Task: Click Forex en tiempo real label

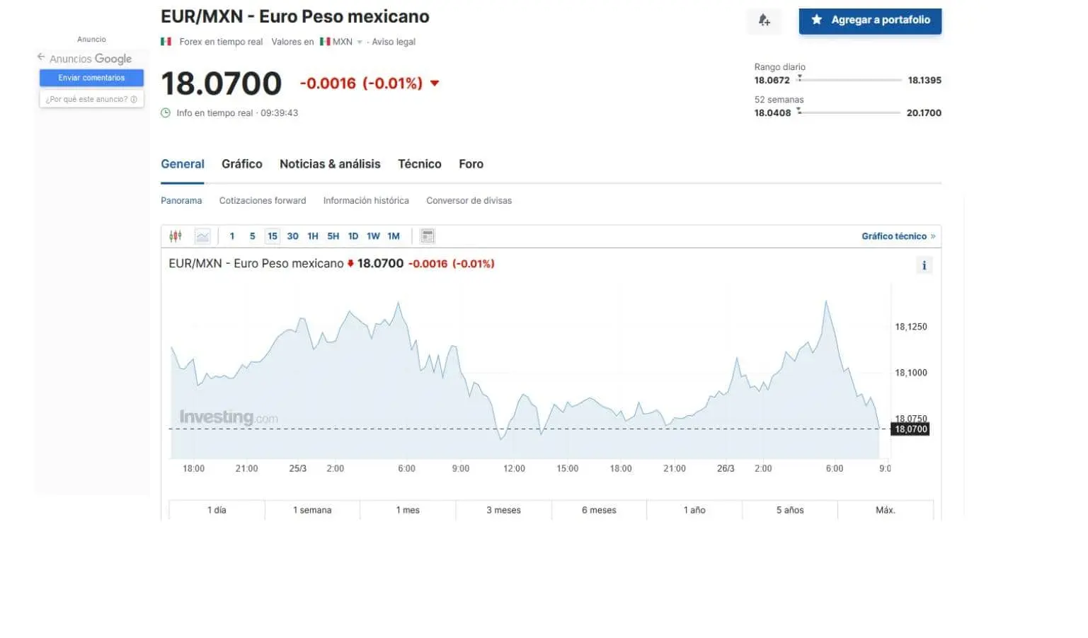Action: click(221, 42)
